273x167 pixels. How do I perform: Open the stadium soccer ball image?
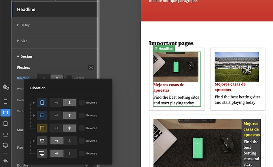[237, 67]
